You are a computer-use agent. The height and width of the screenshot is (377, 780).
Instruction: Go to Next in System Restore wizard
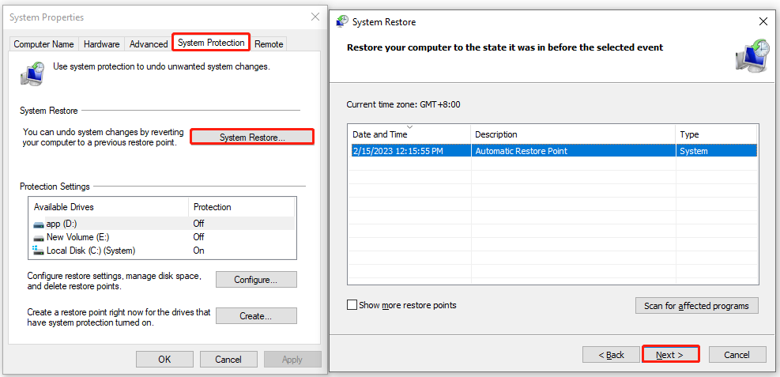point(670,355)
